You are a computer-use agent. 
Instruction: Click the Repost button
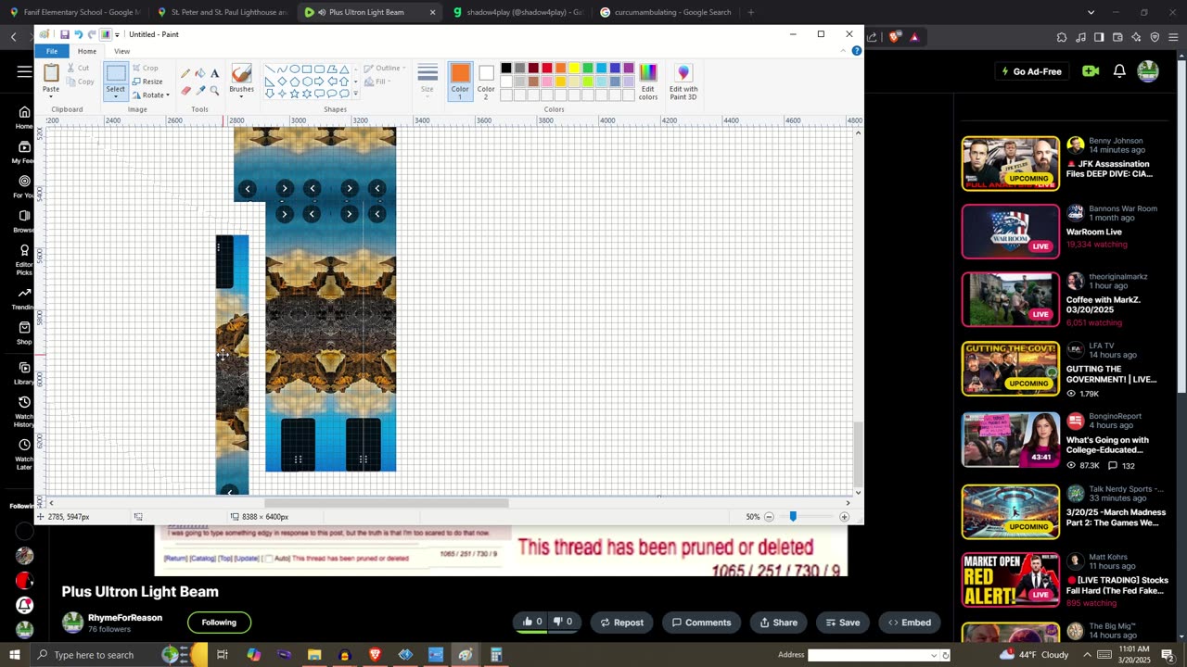[620, 623]
